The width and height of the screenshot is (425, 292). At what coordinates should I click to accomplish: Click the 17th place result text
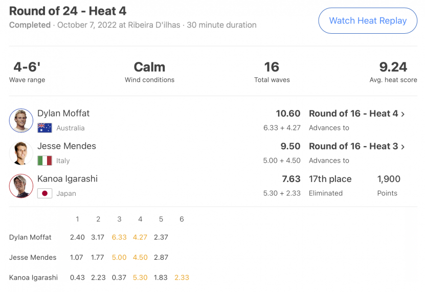pos(330,179)
